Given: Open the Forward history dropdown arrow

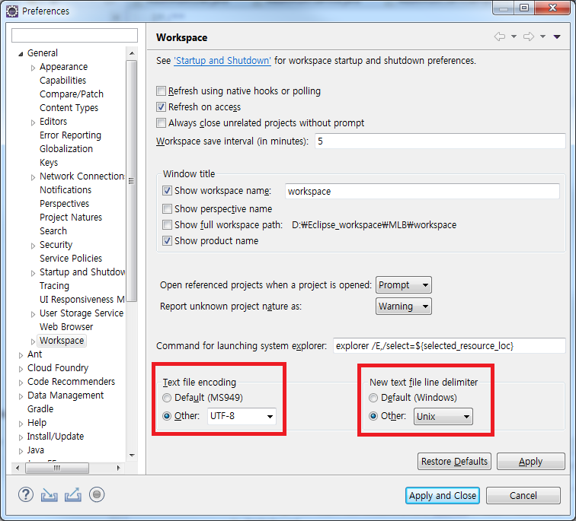Looking at the screenshot, I should [543, 37].
